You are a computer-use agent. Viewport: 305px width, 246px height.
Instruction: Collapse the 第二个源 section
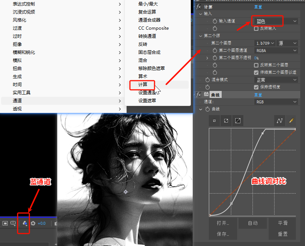(200, 36)
